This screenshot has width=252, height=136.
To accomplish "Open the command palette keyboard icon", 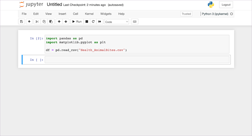I will [x=135, y=22].
